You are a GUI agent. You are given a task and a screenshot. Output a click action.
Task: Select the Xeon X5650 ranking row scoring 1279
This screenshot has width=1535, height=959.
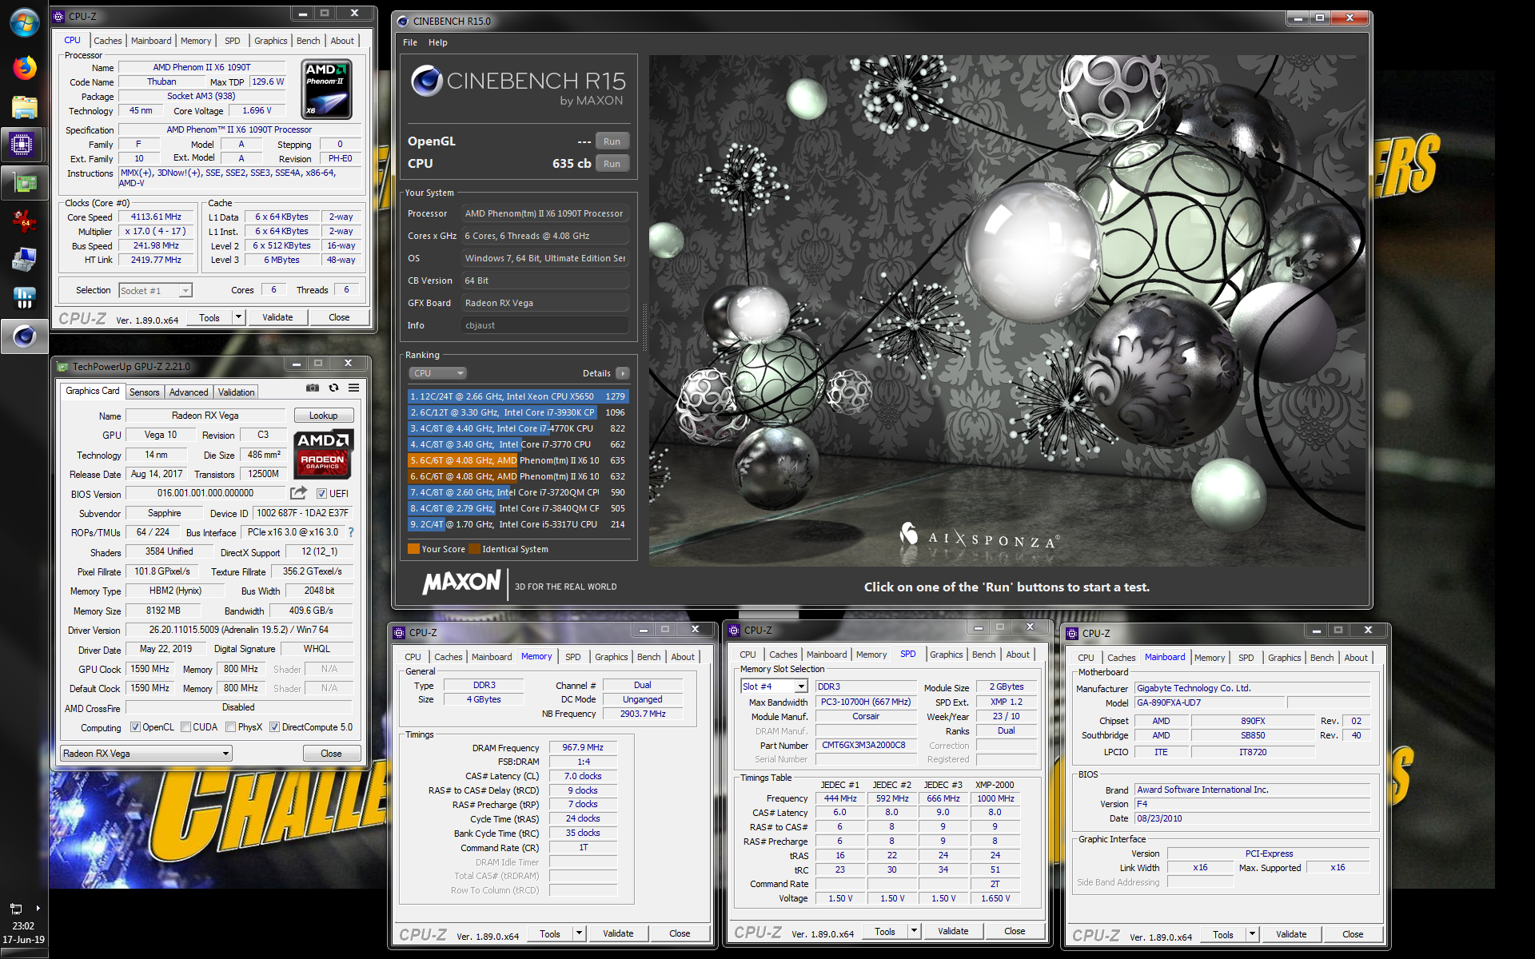(x=517, y=396)
